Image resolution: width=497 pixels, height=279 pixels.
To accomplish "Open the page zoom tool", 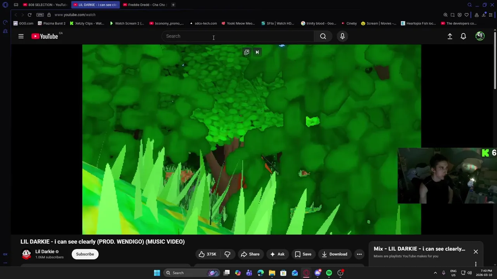I will [x=445, y=15].
